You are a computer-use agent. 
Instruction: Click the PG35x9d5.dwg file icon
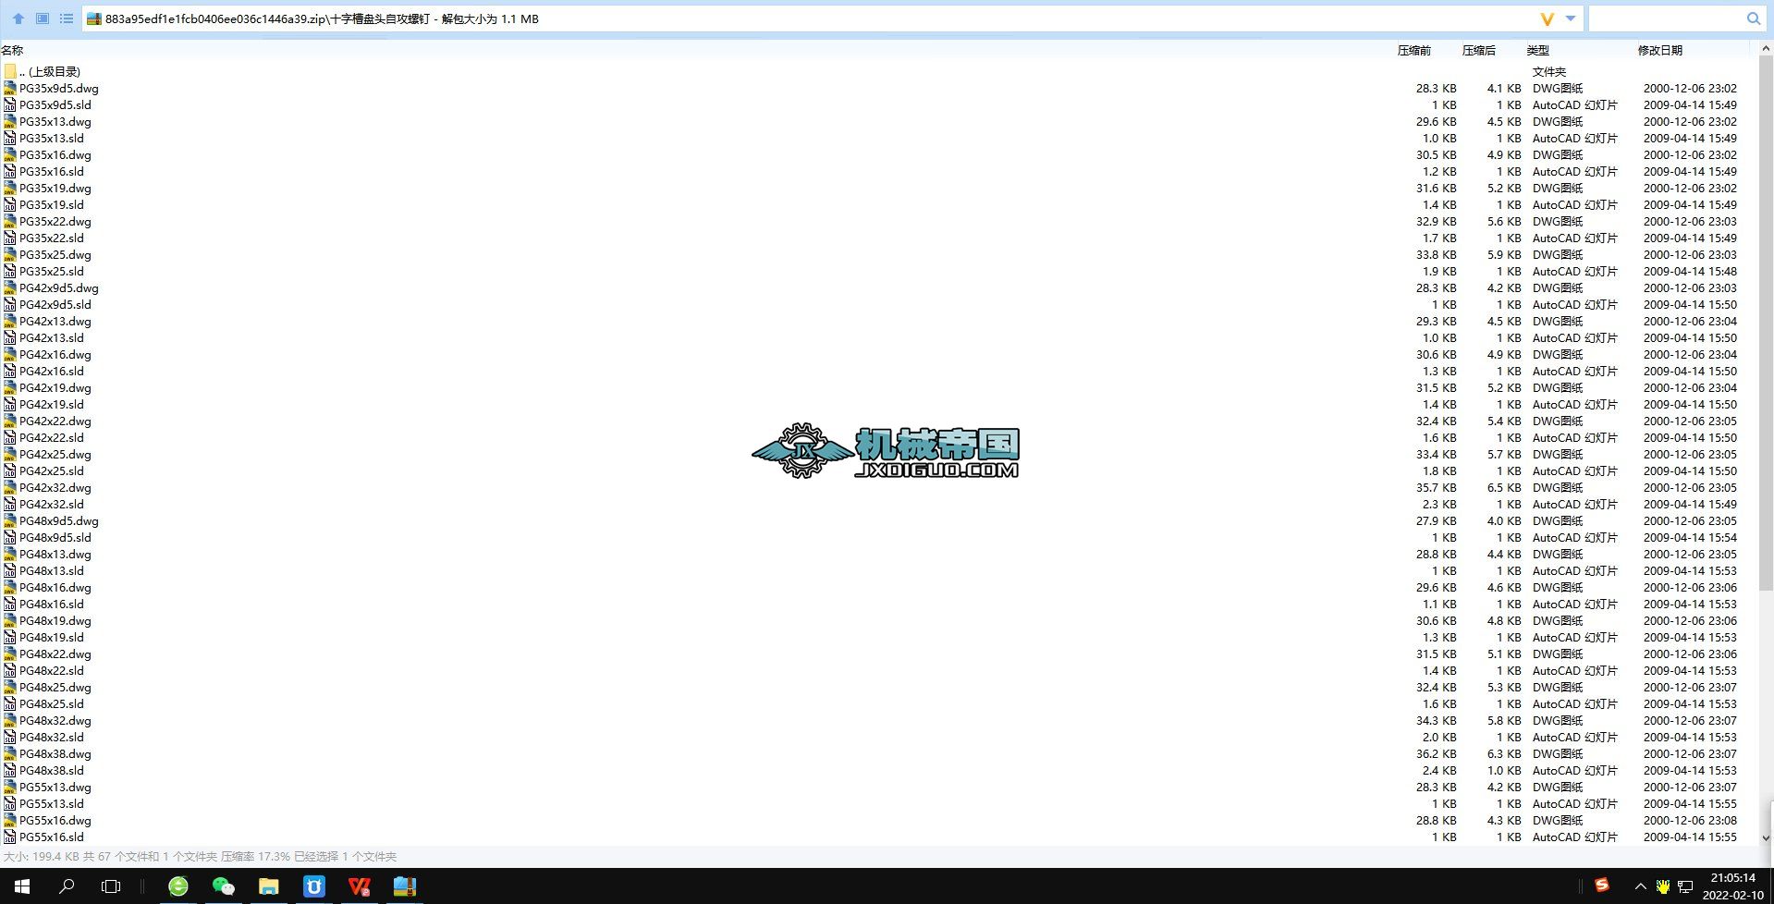pyautogui.click(x=10, y=89)
